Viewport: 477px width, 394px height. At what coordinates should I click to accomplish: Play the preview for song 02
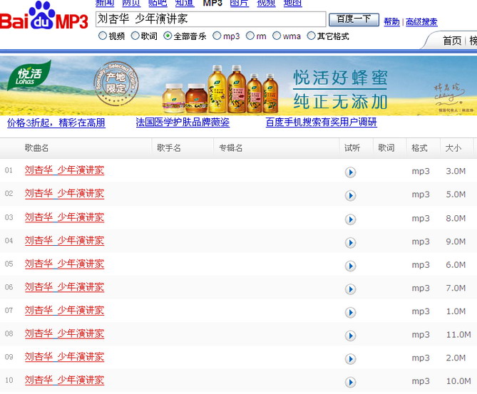[x=350, y=195]
